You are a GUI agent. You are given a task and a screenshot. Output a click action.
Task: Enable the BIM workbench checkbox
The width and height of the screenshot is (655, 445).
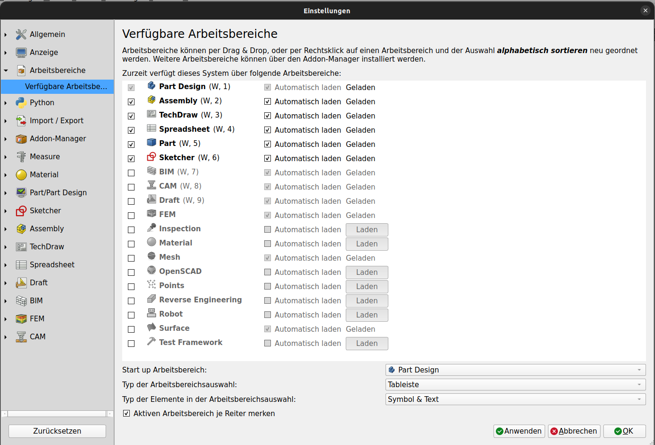pos(131,173)
